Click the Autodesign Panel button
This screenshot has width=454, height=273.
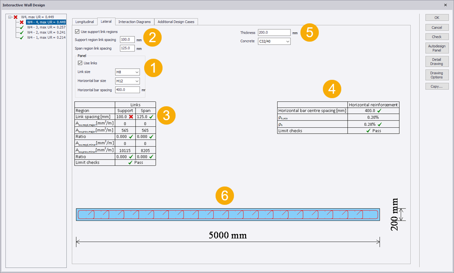tap(437, 48)
